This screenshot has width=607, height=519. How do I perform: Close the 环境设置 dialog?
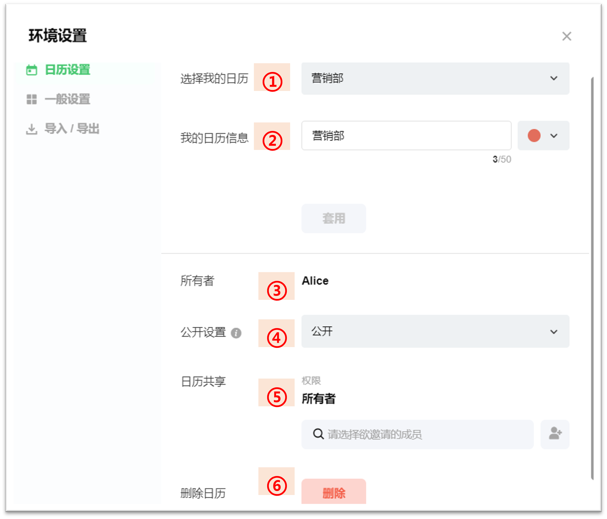567,36
